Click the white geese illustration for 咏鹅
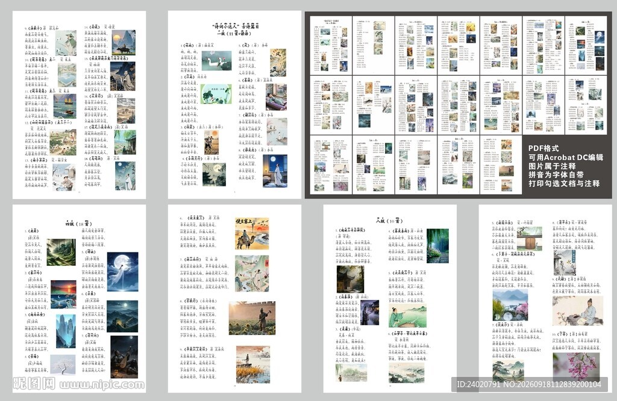The width and height of the screenshot is (617, 401). 216,61
